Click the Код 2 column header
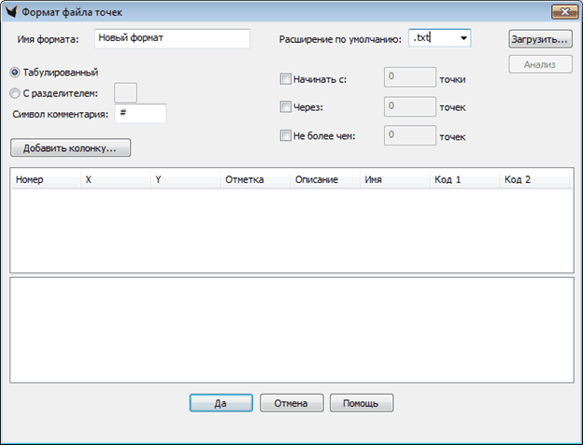This screenshot has height=445, width=583. (534, 178)
